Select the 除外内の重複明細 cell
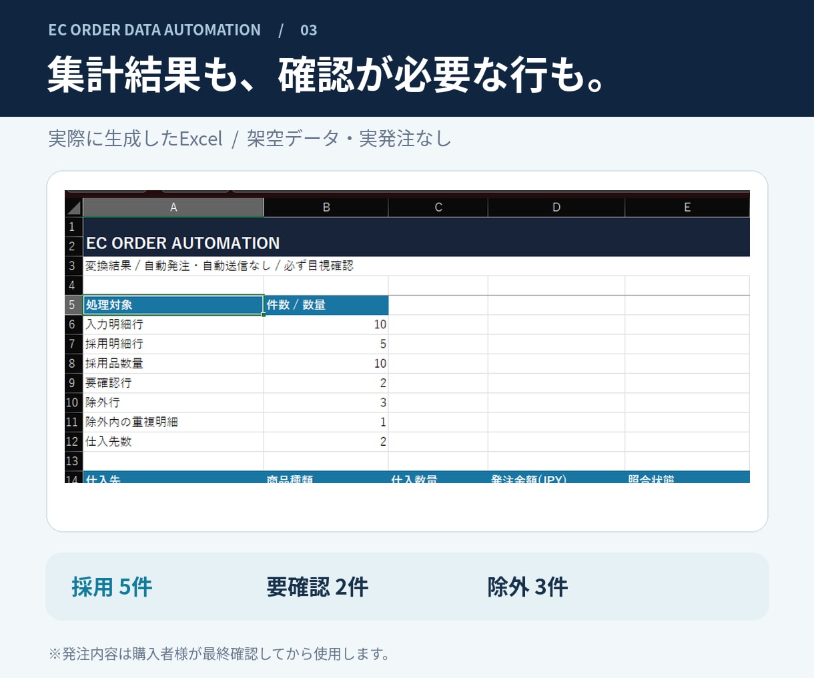The width and height of the screenshot is (814, 678). coord(173,422)
